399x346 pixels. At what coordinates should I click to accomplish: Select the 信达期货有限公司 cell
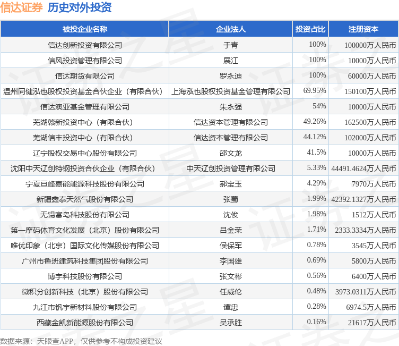[85, 76]
